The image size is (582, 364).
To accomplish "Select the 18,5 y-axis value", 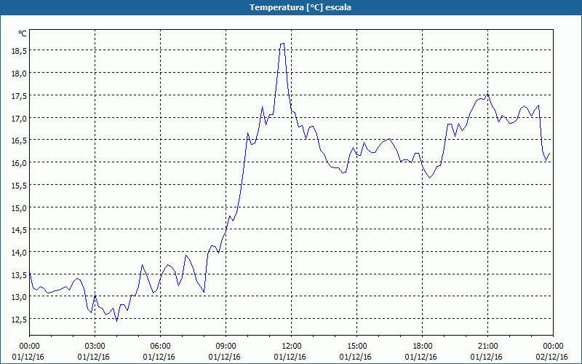I will click(x=19, y=51).
